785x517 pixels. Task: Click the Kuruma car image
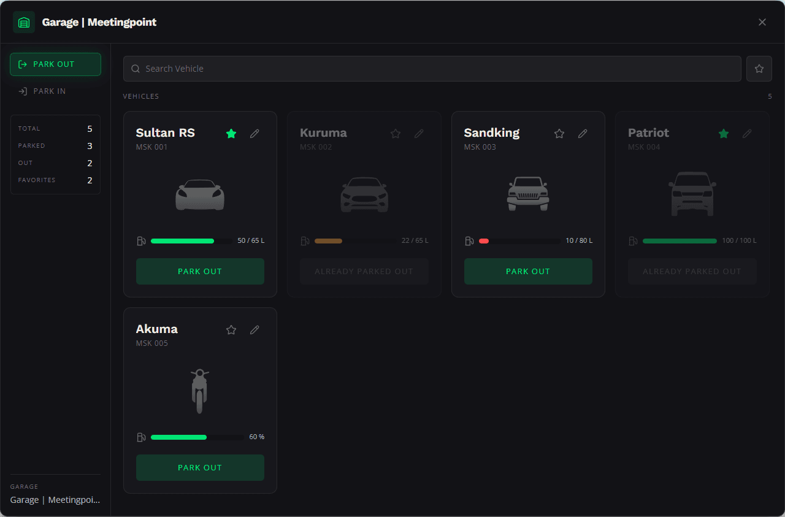[x=364, y=194]
